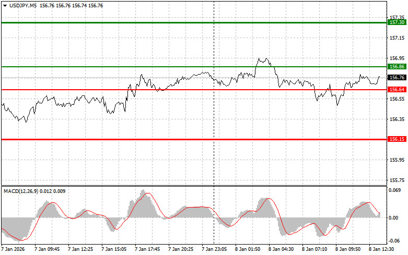The height and width of the screenshot is (255, 408).
Task: Click the 155.95 price scale value
Action: tap(397, 160)
